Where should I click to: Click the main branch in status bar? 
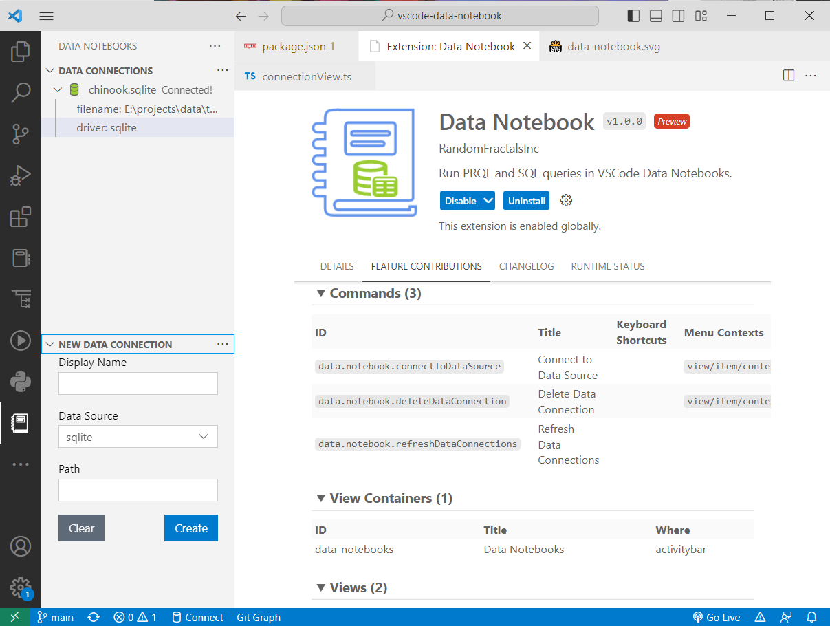(x=55, y=617)
